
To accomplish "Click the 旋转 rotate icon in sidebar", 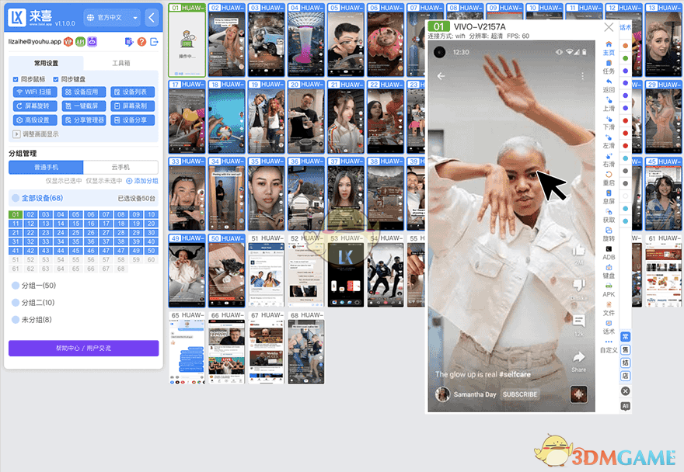I will [609, 229].
